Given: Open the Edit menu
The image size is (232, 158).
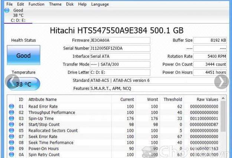Looking at the screenshot, I should 20,4.
